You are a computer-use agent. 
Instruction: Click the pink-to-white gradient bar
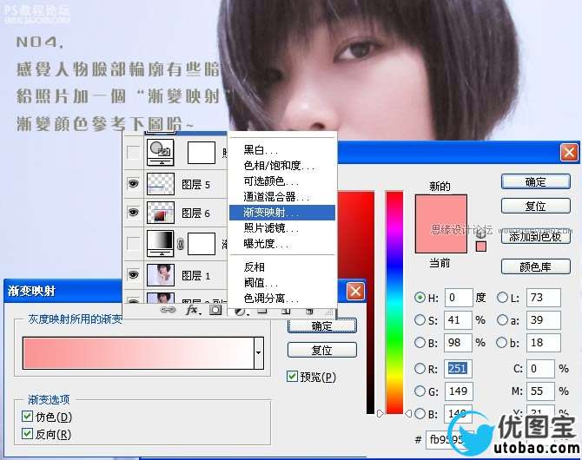tap(138, 352)
